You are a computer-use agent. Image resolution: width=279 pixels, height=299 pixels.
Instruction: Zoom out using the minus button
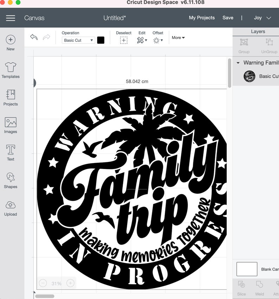(43, 283)
